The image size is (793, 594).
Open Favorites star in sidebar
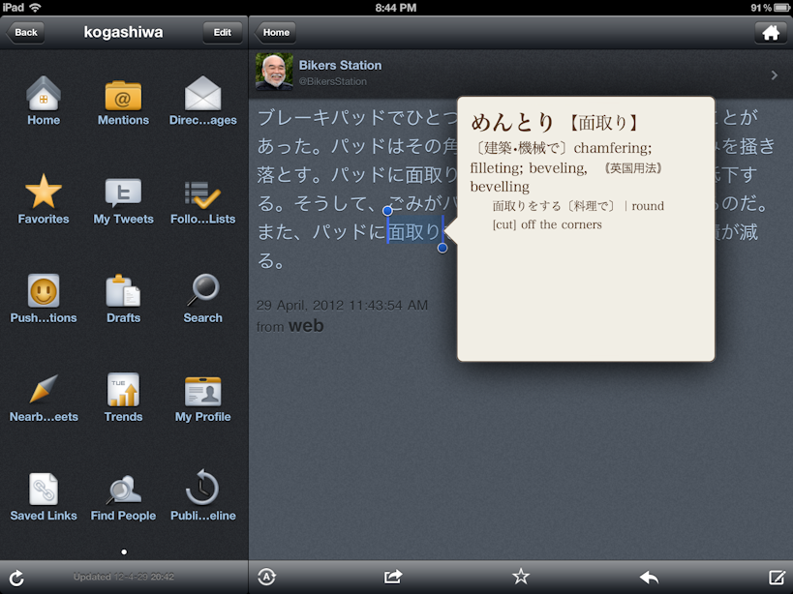pyautogui.click(x=44, y=193)
